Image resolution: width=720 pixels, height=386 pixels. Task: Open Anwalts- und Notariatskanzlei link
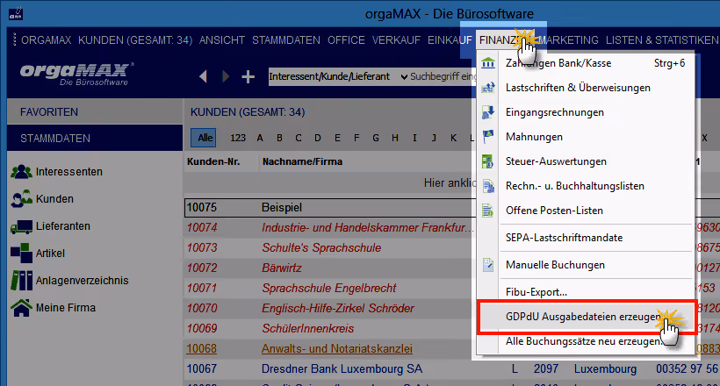coord(337,349)
